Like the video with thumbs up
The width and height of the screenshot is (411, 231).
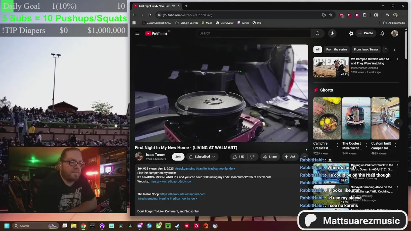239,157
